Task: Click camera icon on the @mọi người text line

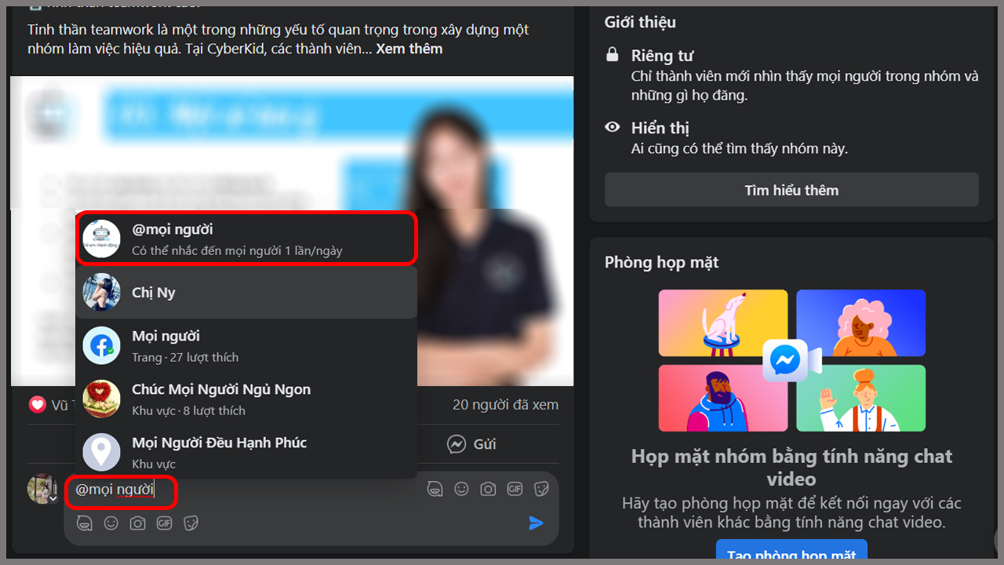Action: [488, 489]
